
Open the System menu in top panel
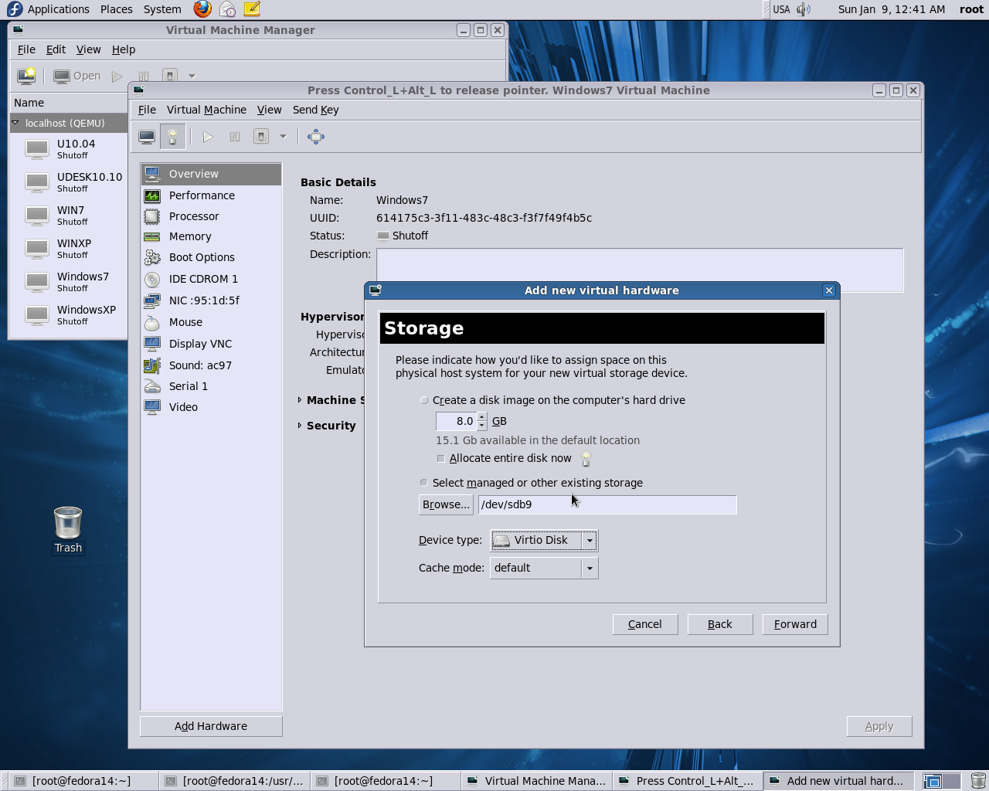162,9
